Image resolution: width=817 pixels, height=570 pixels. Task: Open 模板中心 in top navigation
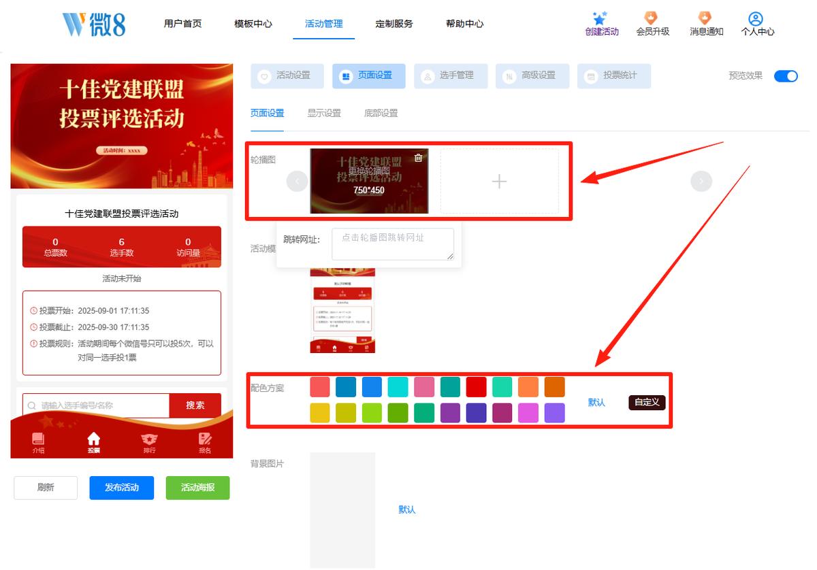click(x=253, y=24)
